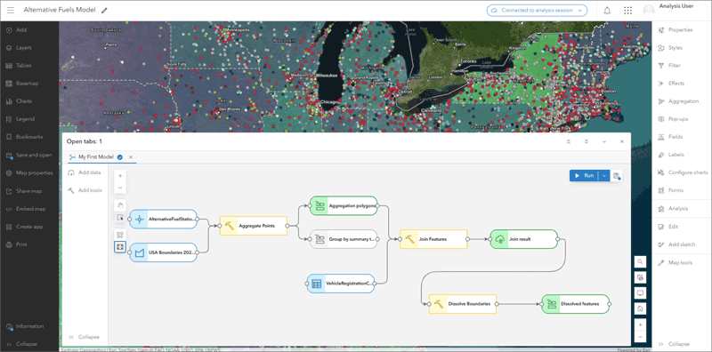Click Add tools in model panel

pyautogui.click(x=85, y=190)
